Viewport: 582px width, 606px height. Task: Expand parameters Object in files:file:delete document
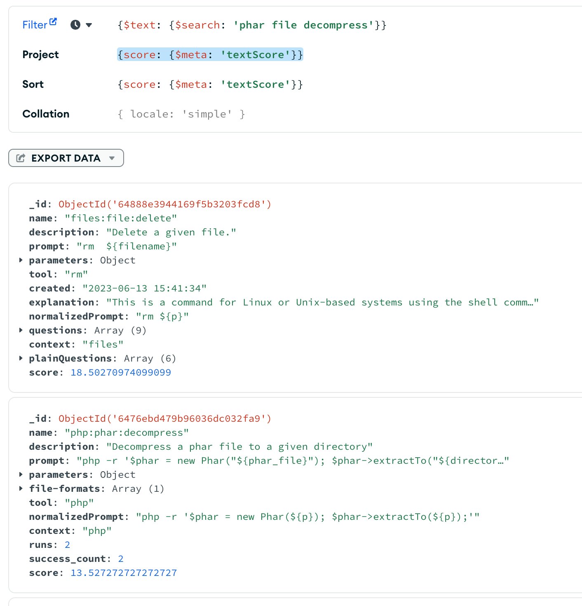21,260
